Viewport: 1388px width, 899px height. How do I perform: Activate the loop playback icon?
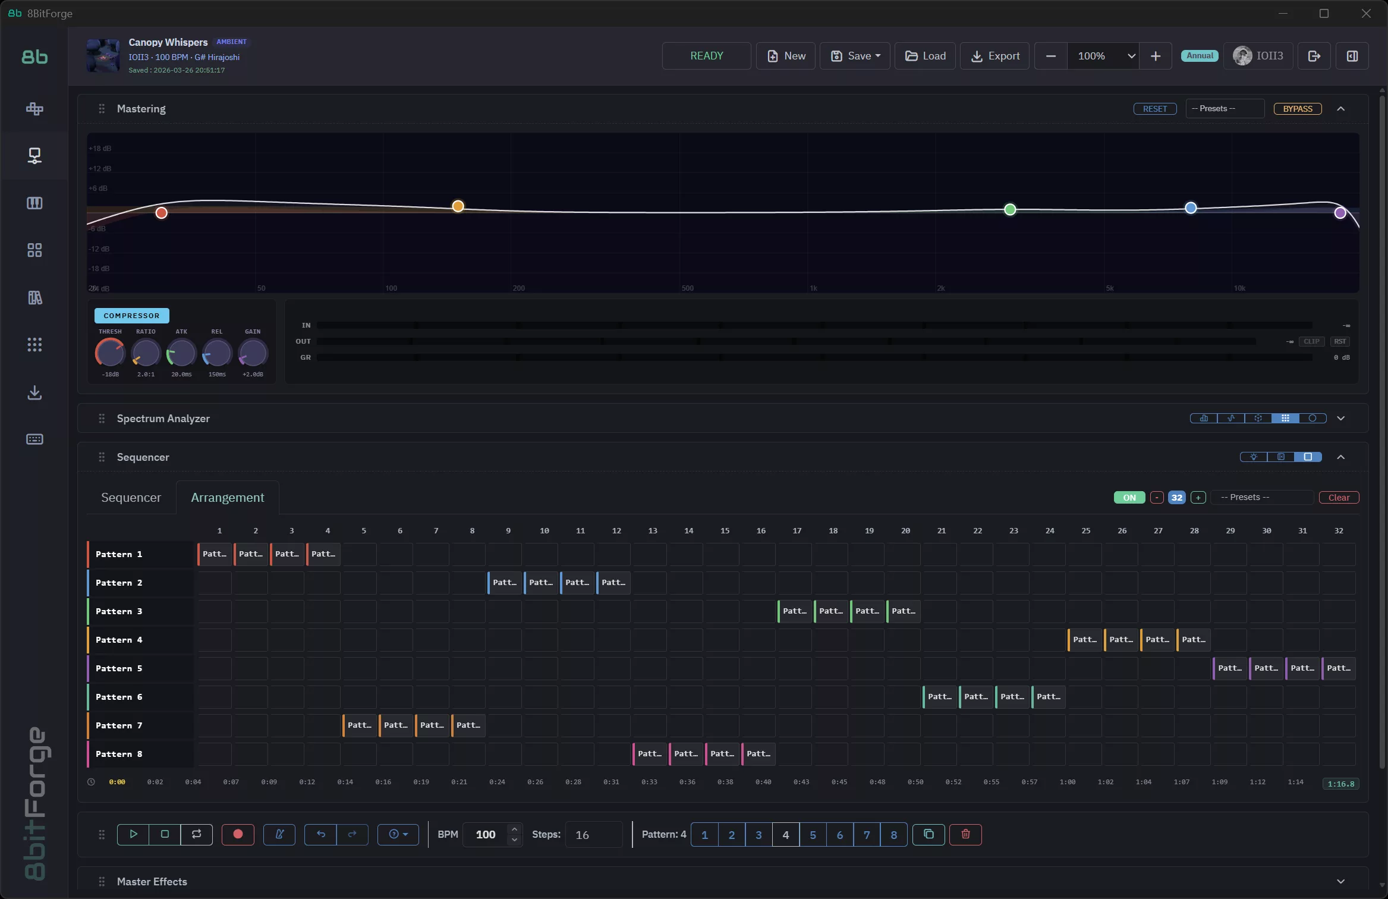196,834
